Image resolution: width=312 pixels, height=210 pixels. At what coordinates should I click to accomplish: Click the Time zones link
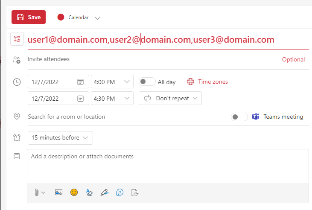pyautogui.click(x=213, y=82)
